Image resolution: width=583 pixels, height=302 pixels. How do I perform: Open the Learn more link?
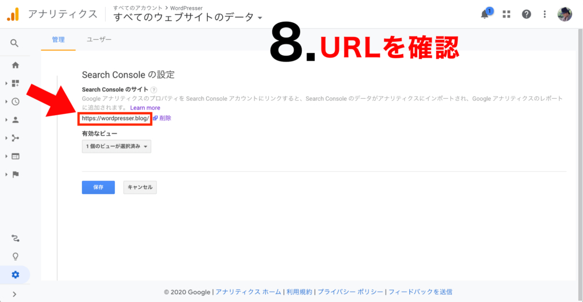(145, 108)
